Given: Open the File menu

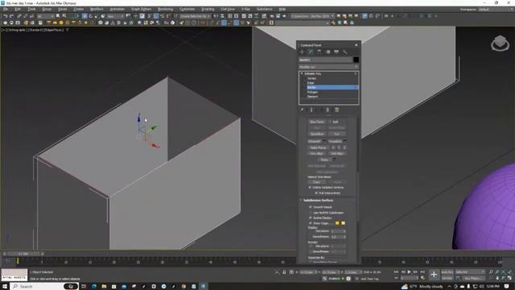Looking at the screenshot, I should (6, 9).
